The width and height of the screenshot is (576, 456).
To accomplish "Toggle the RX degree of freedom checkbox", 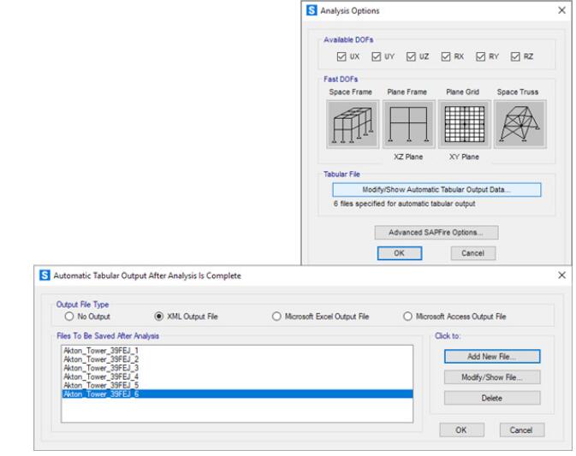I will [x=446, y=56].
